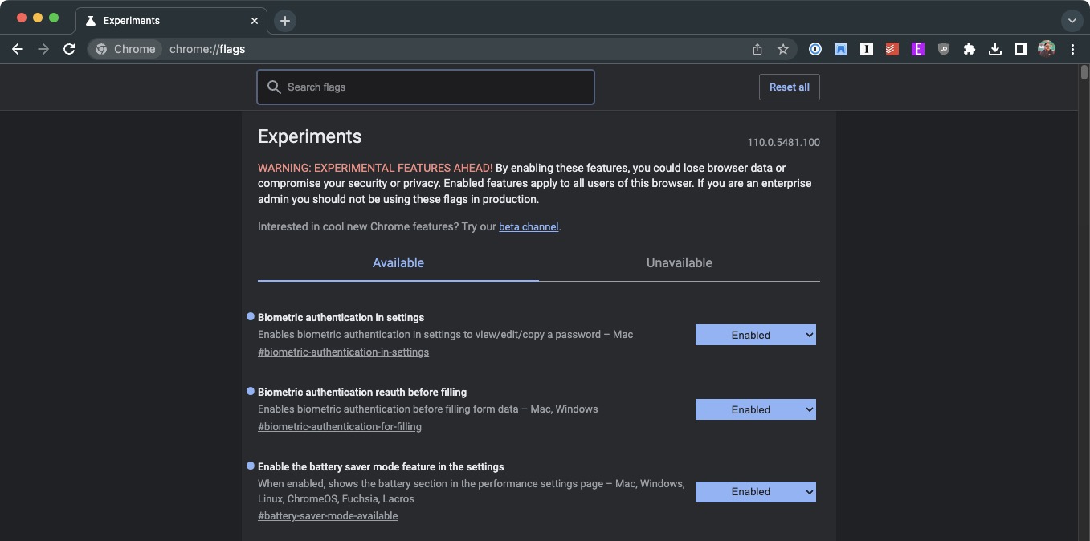Open the profile avatar menu
This screenshot has width=1090, height=541.
tap(1047, 49)
